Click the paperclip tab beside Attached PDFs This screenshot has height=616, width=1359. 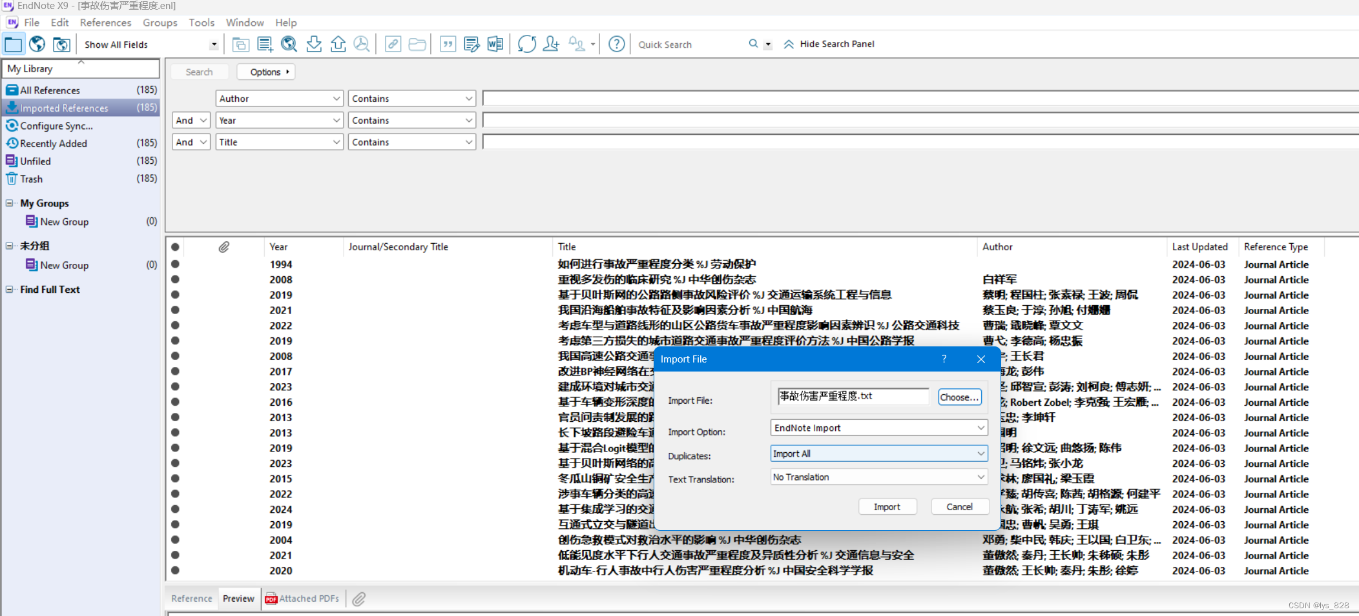(x=359, y=599)
